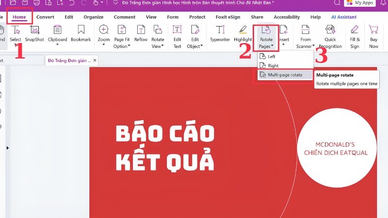Open the Accessibility ribbon tab
This screenshot has height=218, width=388.
pyautogui.click(x=287, y=17)
